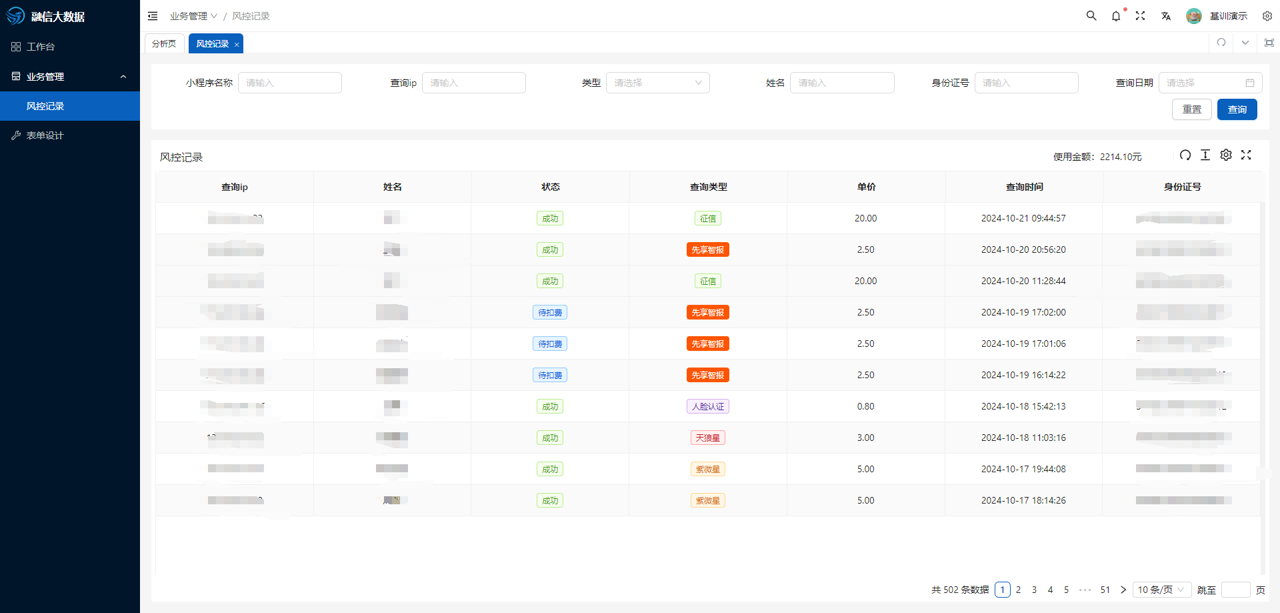
Task: Activate 风控记录 tab
Action: click(x=213, y=43)
